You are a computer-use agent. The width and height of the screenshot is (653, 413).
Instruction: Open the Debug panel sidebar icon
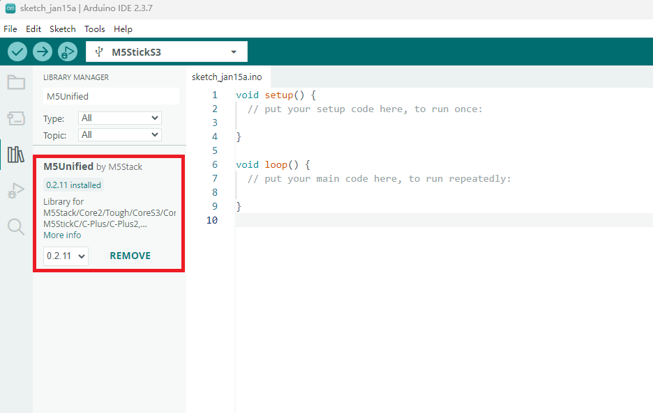click(16, 191)
